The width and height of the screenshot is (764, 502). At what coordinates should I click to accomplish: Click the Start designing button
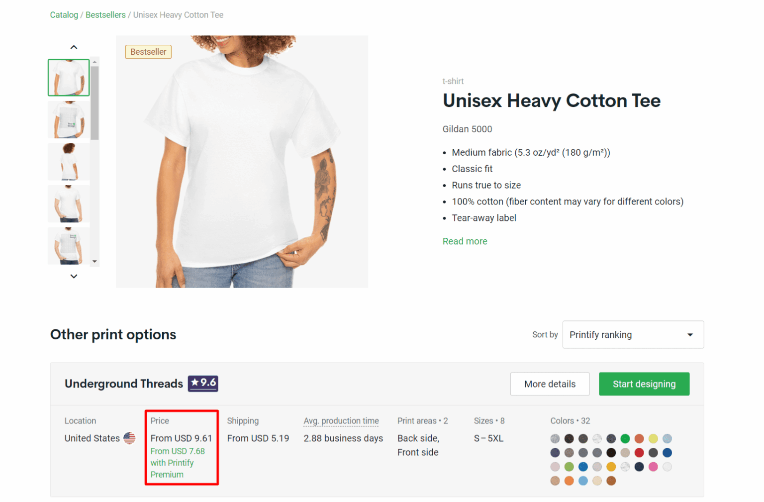644,384
